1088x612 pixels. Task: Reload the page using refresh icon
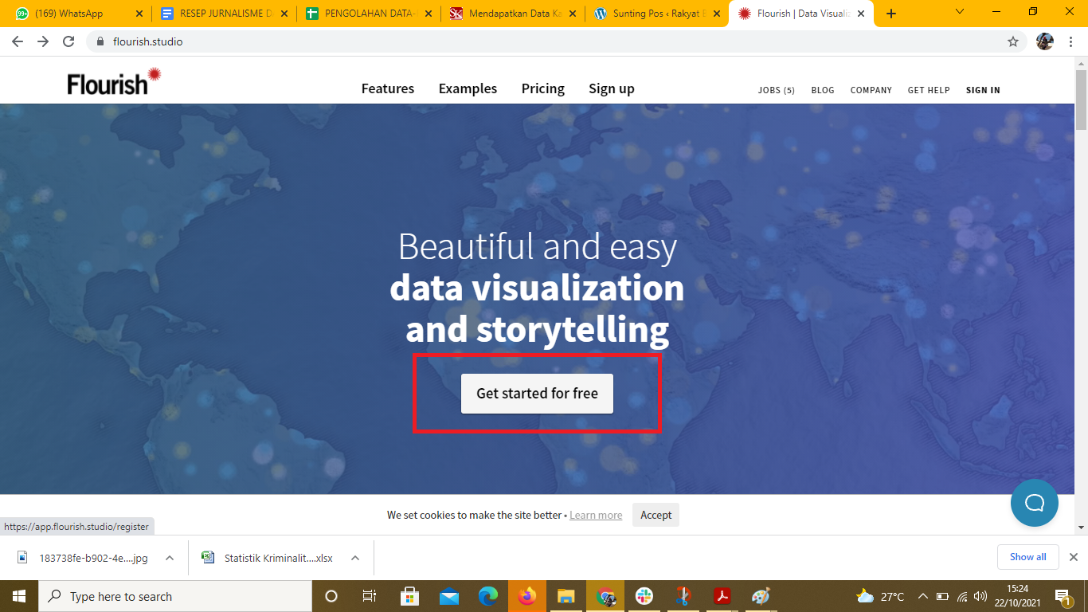click(68, 41)
